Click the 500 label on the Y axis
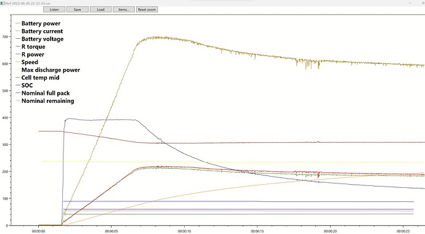Image resolution: width=425 pixels, height=234 pixels. 5,91
